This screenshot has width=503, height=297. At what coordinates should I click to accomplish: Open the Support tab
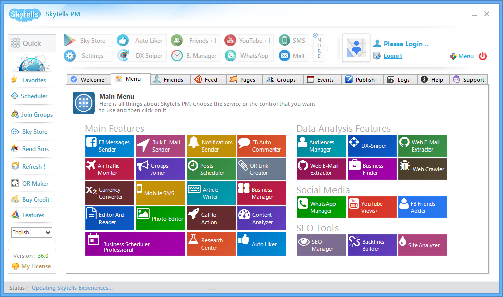tap(469, 80)
